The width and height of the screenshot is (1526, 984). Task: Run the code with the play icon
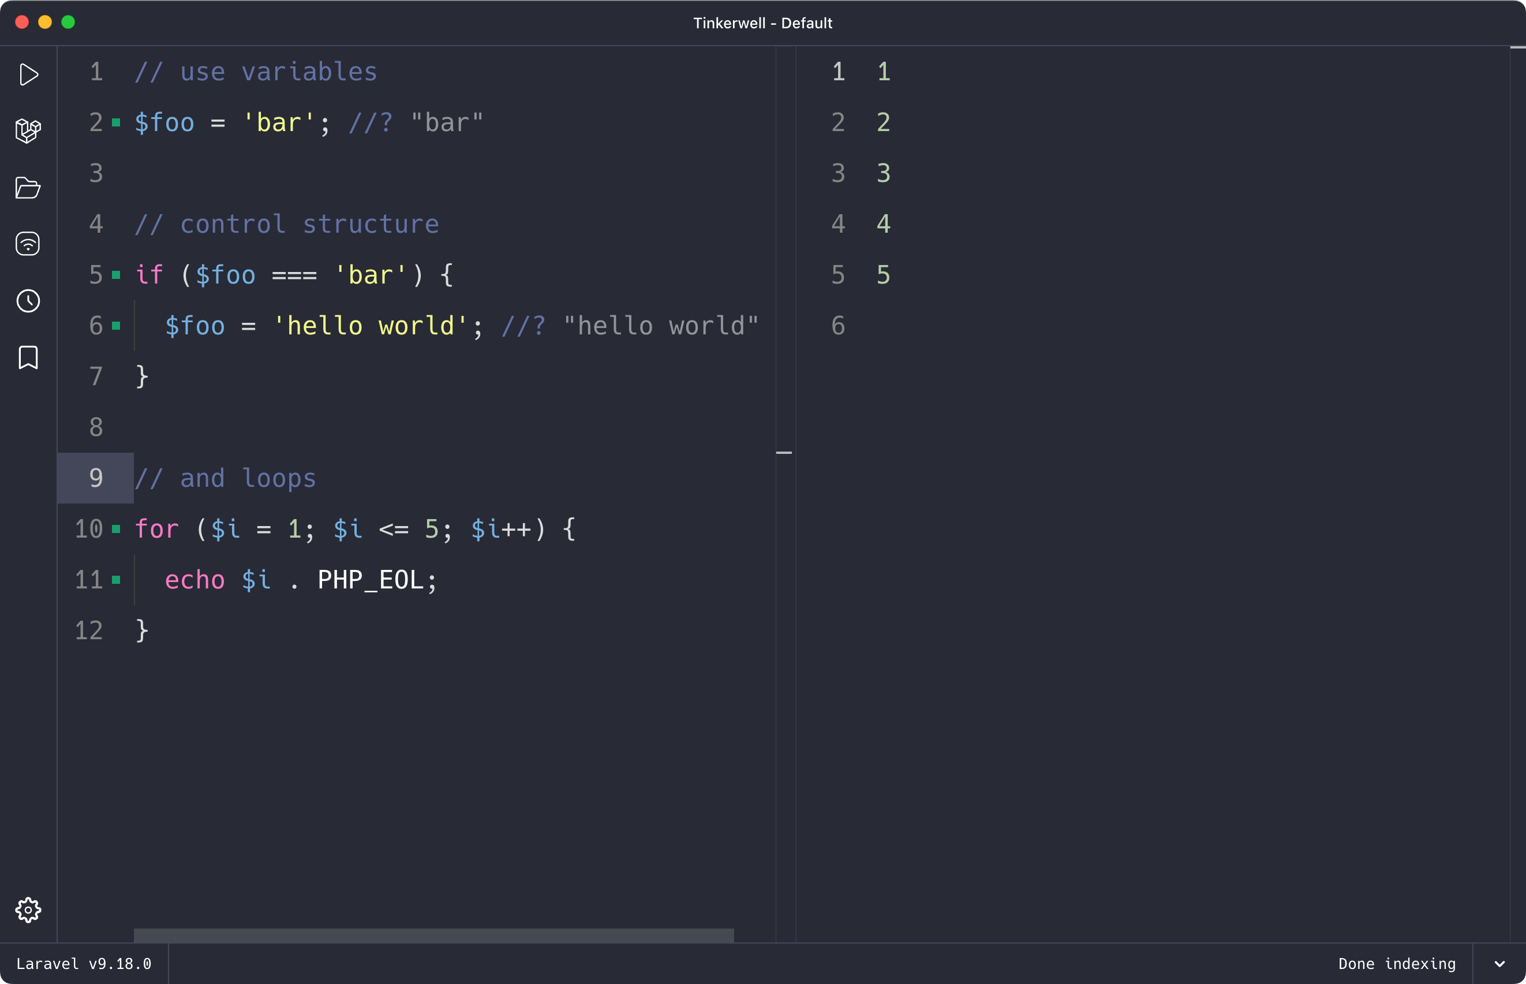pos(29,74)
